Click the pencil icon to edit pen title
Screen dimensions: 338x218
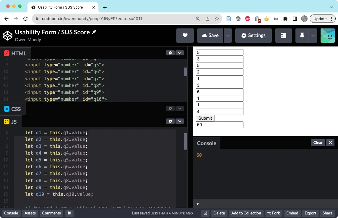click(94, 32)
